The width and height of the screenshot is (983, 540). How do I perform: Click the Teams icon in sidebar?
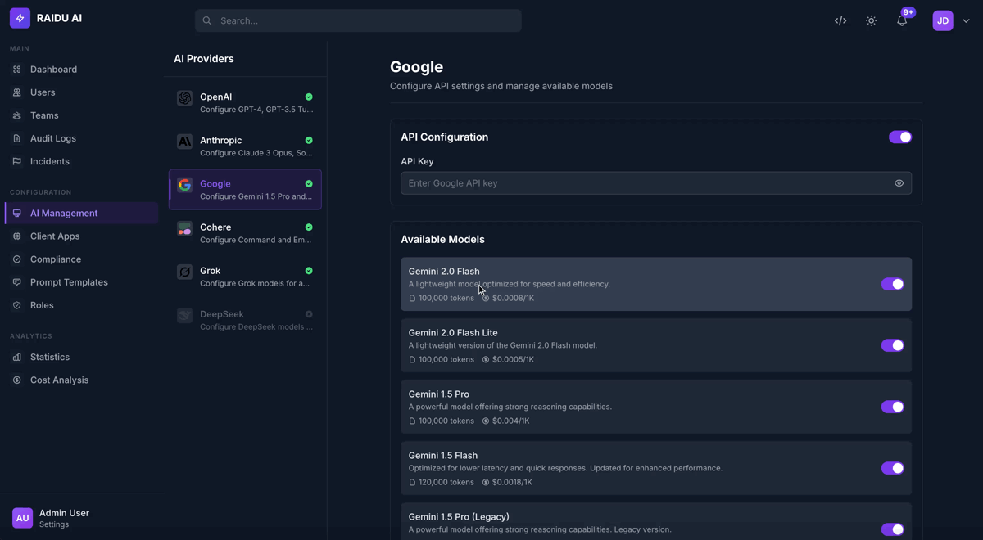point(16,115)
